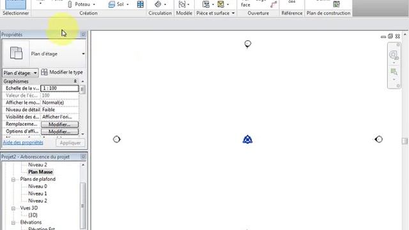
Task: Open the Plan d'étage instance filter combo
Action: pos(20,73)
